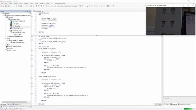The height and width of the screenshot is (110, 196).
Task: Collapse the I2C_master tree node
Action: pyautogui.click(x=7, y=40)
